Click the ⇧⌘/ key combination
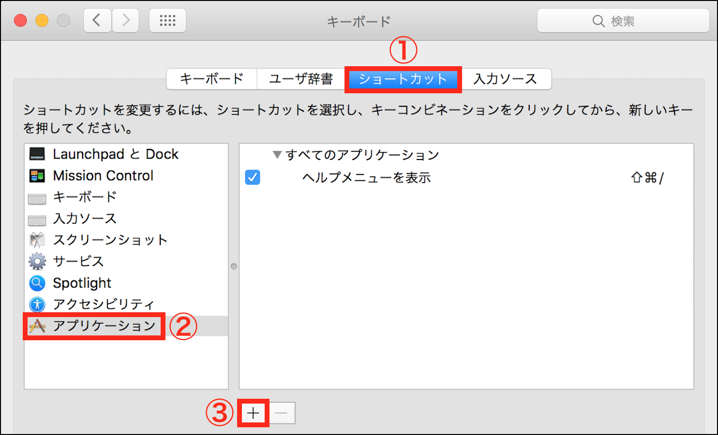 (x=647, y=178)
